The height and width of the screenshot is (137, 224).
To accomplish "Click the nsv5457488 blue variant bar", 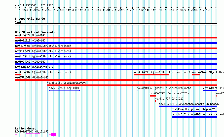I will pyautogui.click(x=194, y=112).
